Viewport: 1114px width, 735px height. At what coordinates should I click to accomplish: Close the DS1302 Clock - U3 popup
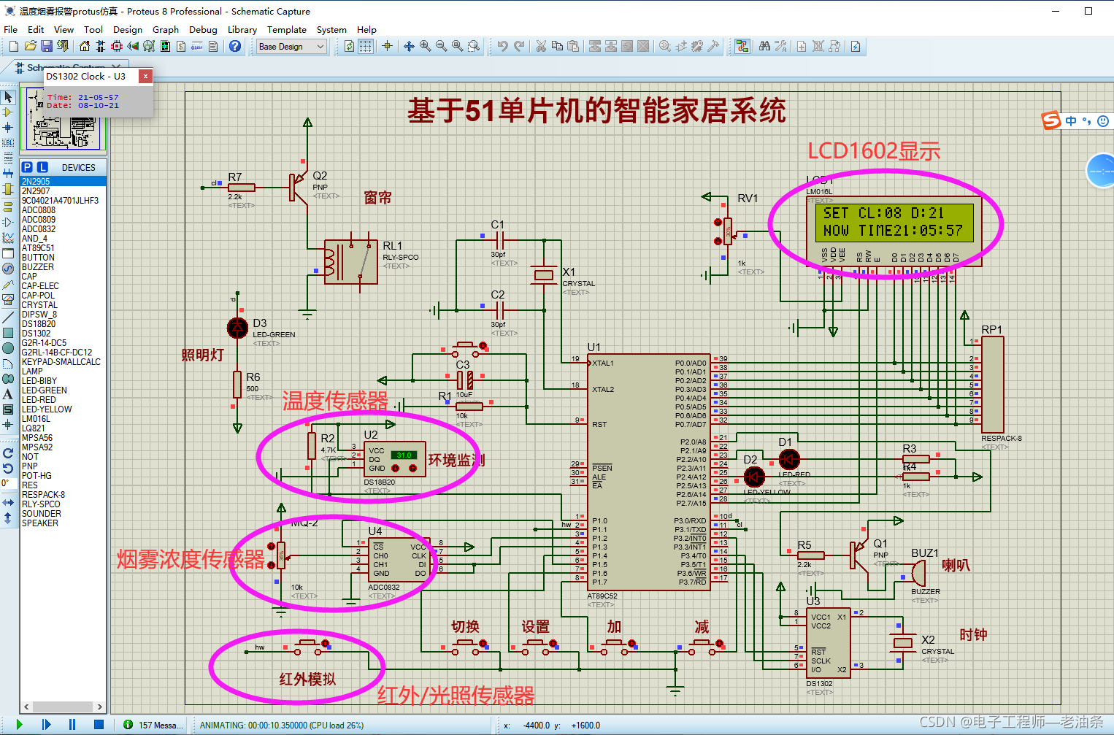[x=145, y=76]
